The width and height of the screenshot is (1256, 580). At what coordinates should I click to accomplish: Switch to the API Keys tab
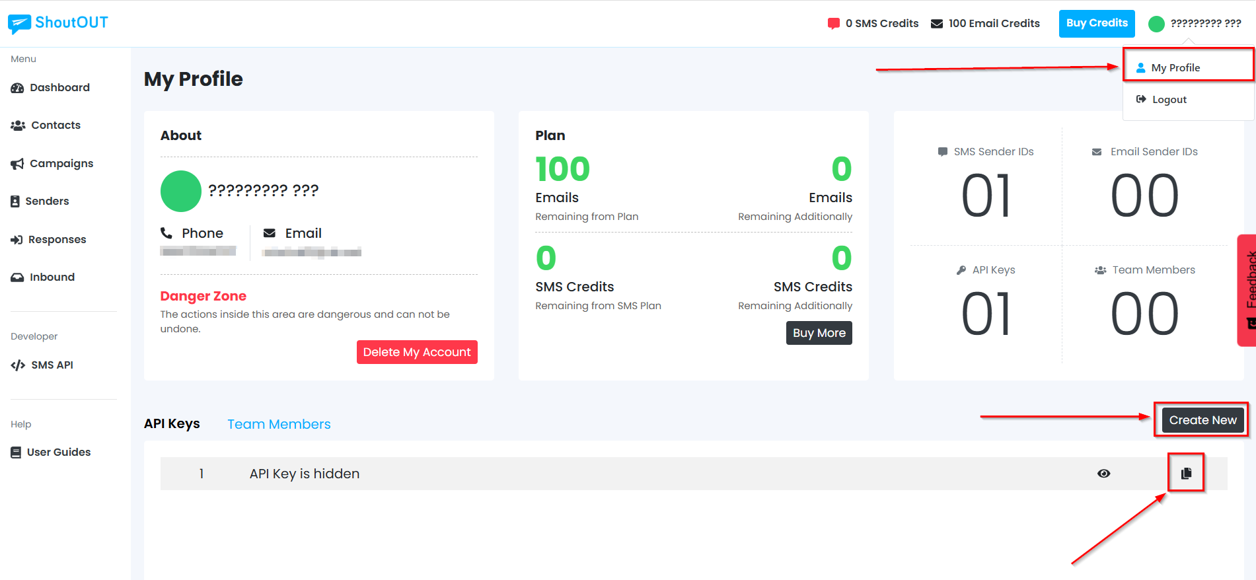(172, 424)
